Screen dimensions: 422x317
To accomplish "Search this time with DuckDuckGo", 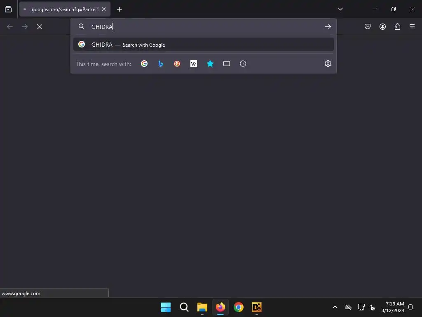I will tap(177, 64).
